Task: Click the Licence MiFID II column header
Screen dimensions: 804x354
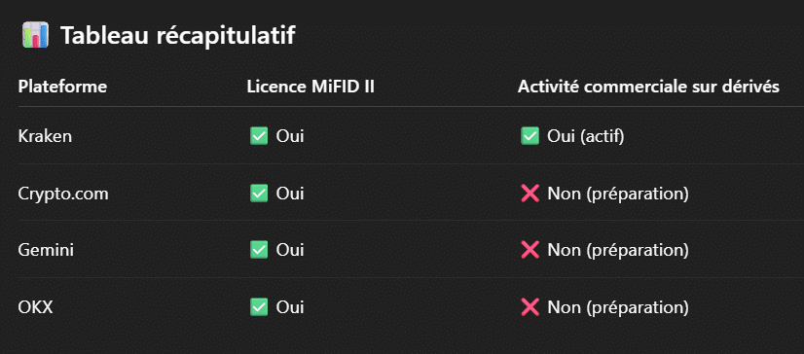Action: 311,87
